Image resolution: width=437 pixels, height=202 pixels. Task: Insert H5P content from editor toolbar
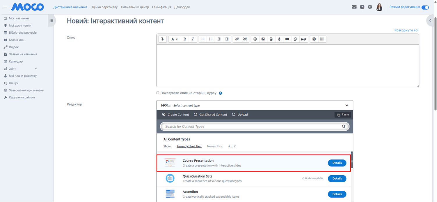point(303,39)
